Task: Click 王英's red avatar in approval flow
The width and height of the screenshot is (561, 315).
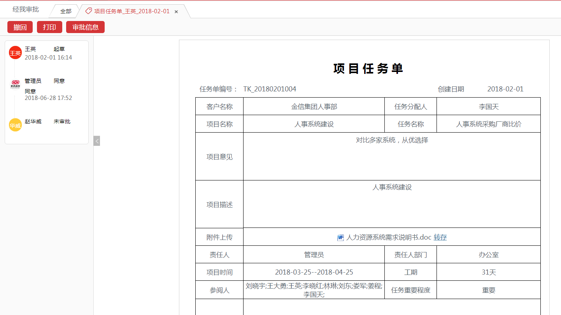Action: (15, 52)
